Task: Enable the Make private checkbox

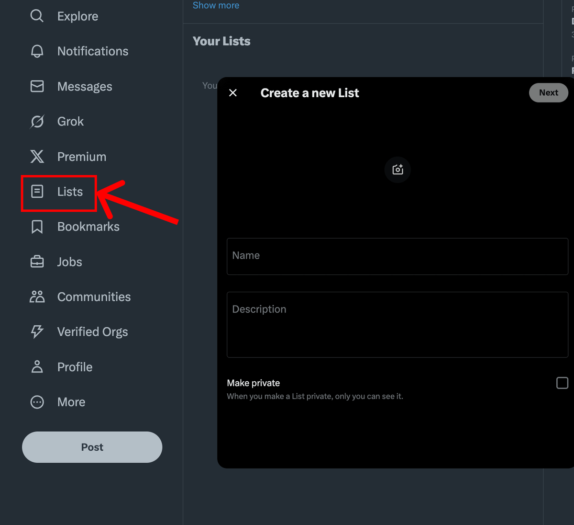Action: [562, 383]
